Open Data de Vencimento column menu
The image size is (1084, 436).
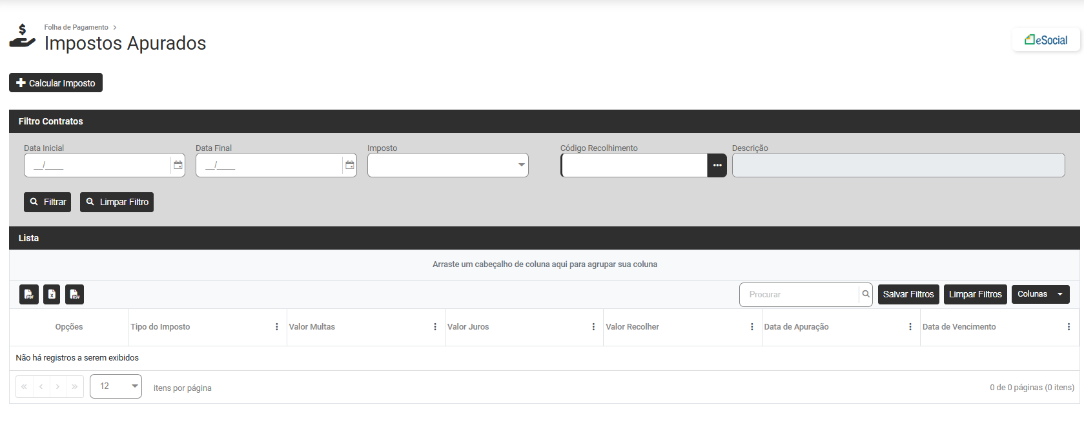pyautogui.click(x=1069, y=327)
